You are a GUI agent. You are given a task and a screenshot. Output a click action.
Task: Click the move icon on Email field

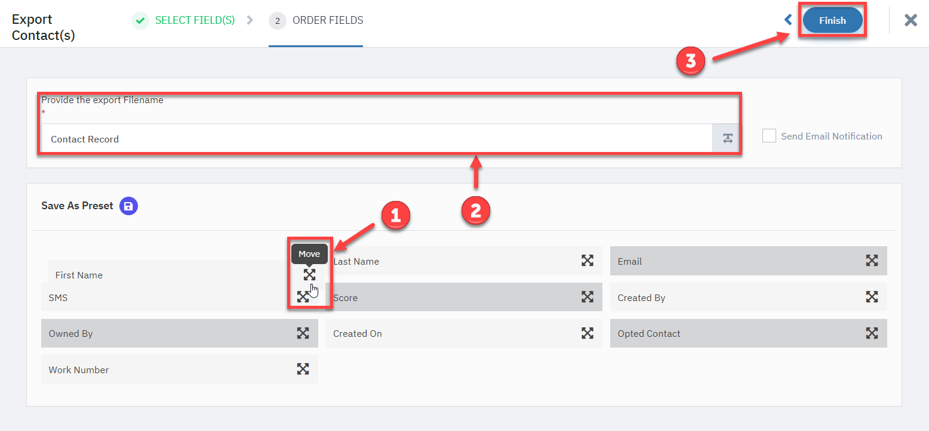[872, 261]
